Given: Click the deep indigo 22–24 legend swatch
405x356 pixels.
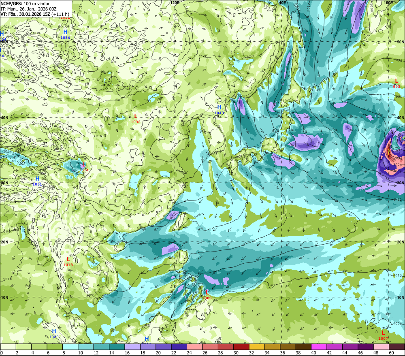Looking at the screenshot, I should point(179,347).
